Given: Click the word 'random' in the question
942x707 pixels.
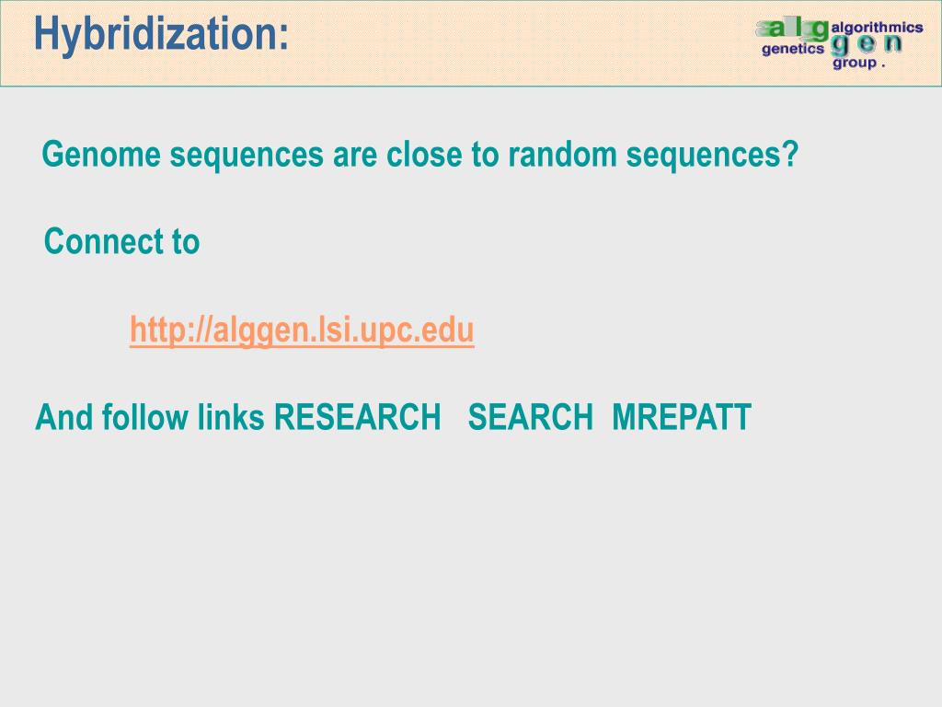Looking at the screenshot, I should coord(562,155).
